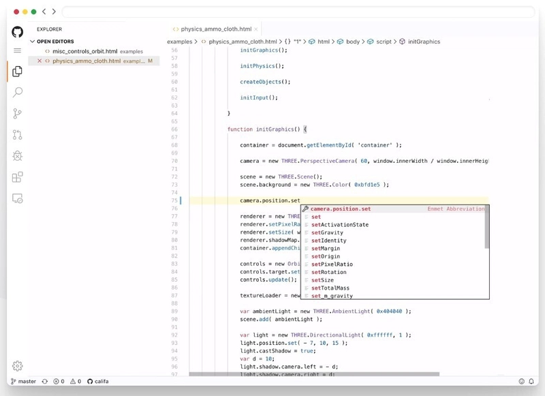Open initGraphics breadcrumb symbol dropdown
Screen dimensions: 545x396
[x=424, y=42]
